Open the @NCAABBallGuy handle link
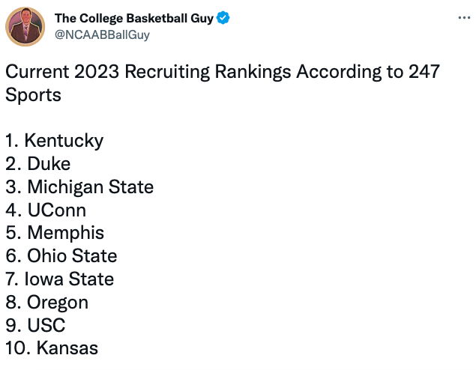Screen dimensions: 476x370 point(102,35)
